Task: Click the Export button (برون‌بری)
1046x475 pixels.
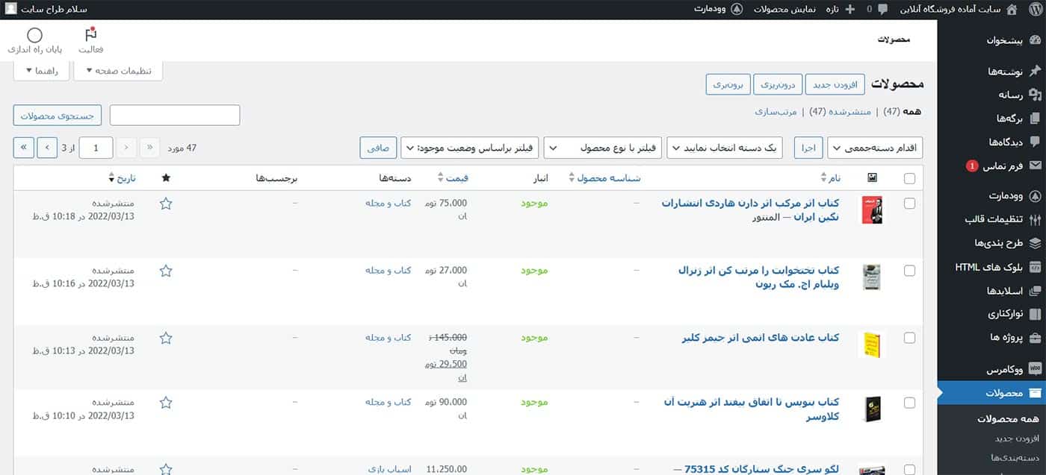Action: (x=728, y=84)
